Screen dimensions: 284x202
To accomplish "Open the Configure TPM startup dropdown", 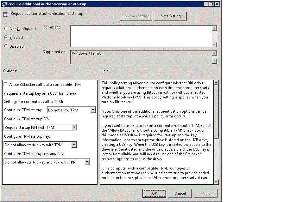I will pos(93,110).
